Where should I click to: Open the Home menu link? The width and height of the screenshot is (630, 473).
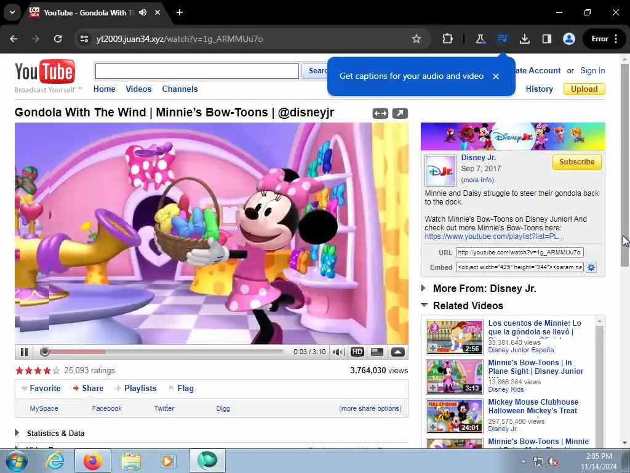coord(104,89)
